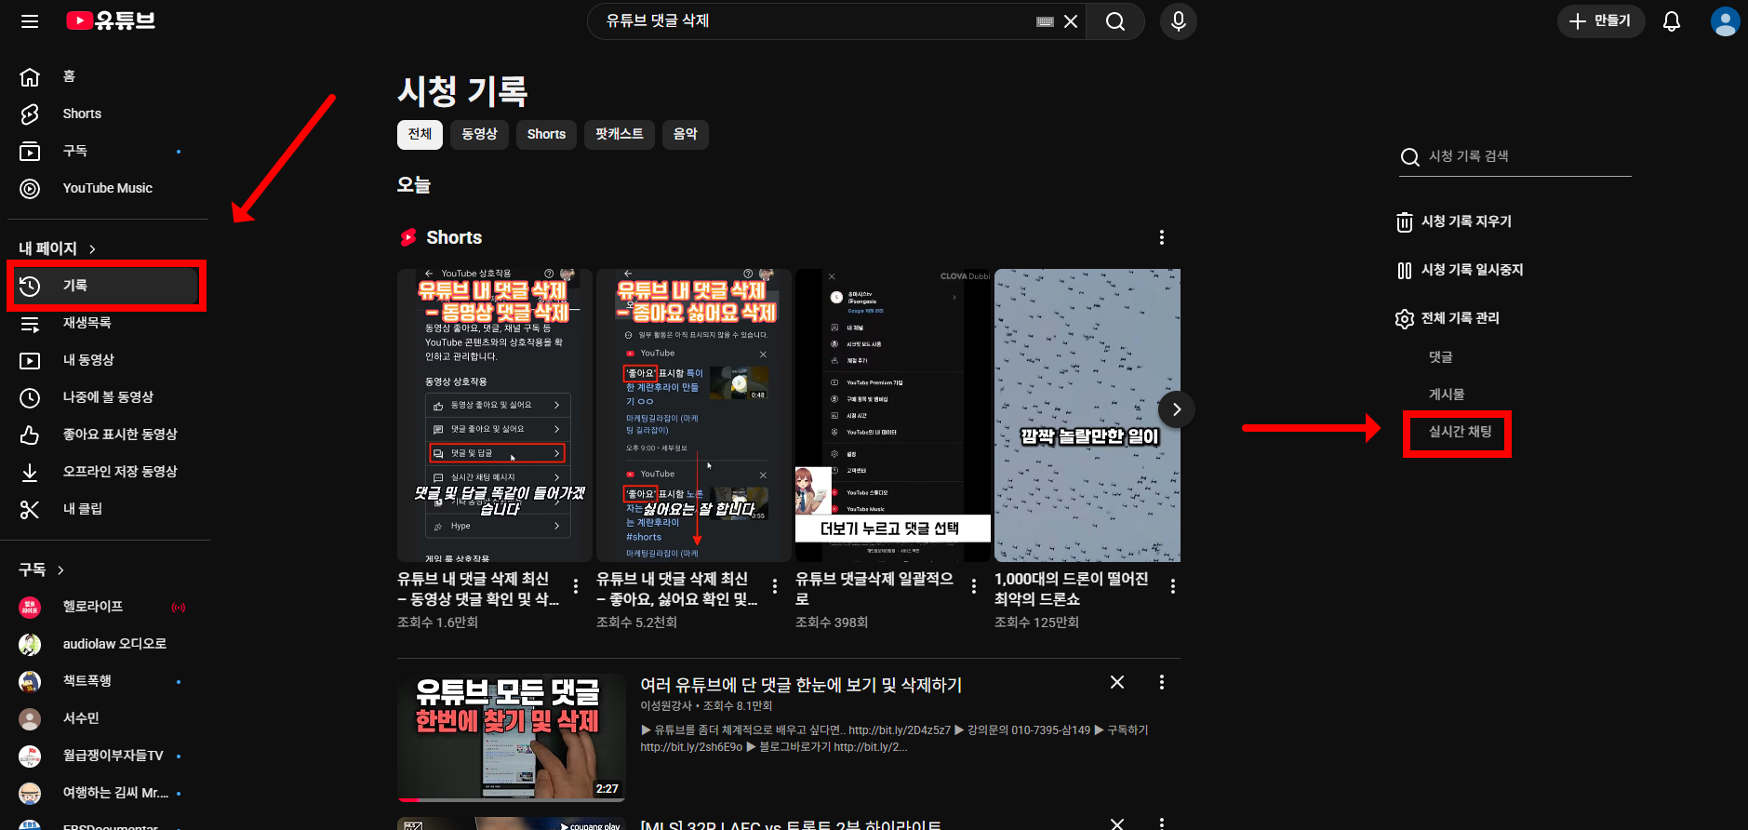This screenshot has width=1748, height=830.
Task: Expand 내 페이지 section chevron
Action: (x=92, y=248)
